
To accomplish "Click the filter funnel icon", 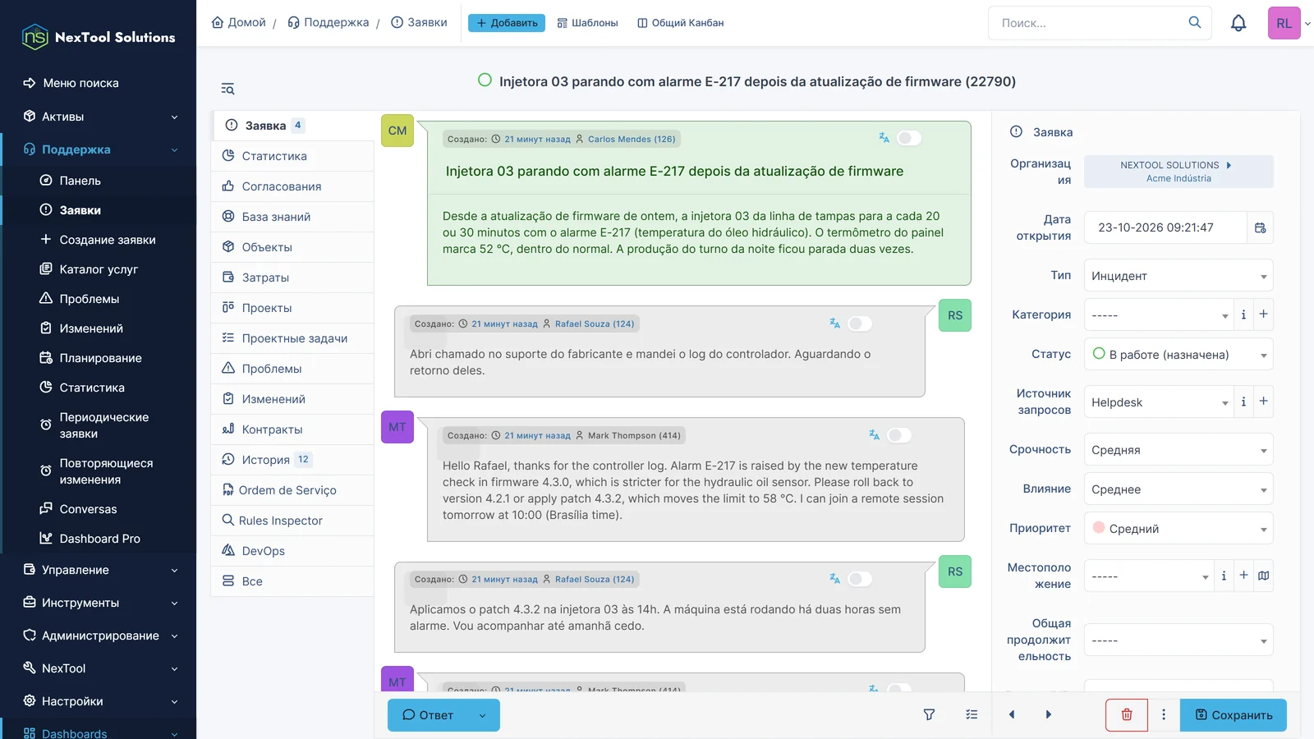I will 929,714.
